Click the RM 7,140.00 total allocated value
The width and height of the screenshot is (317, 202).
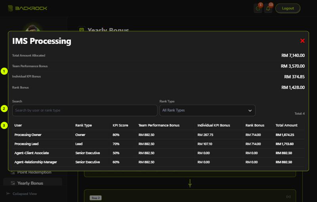(x=293, y=56)
